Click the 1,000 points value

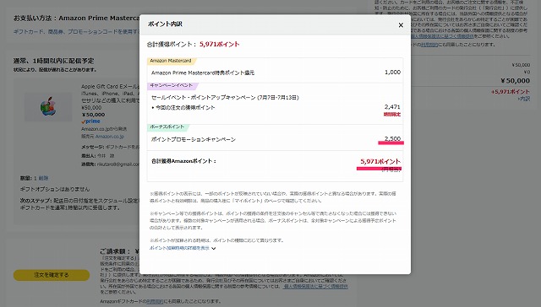pyautogui.click(x=392, y=73)
